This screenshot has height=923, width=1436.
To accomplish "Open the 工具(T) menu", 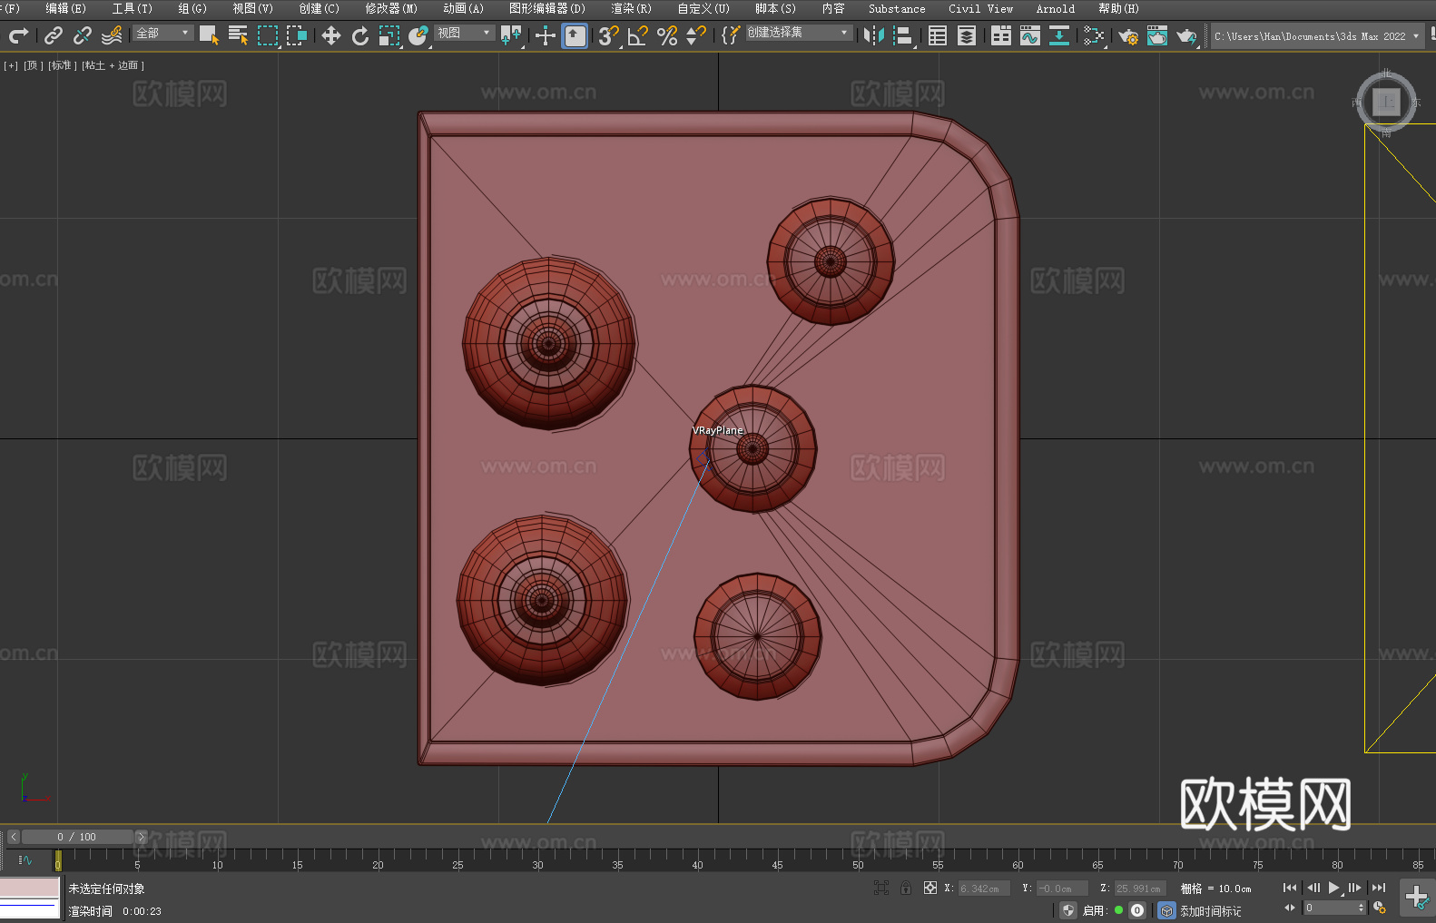I will 133,8.
